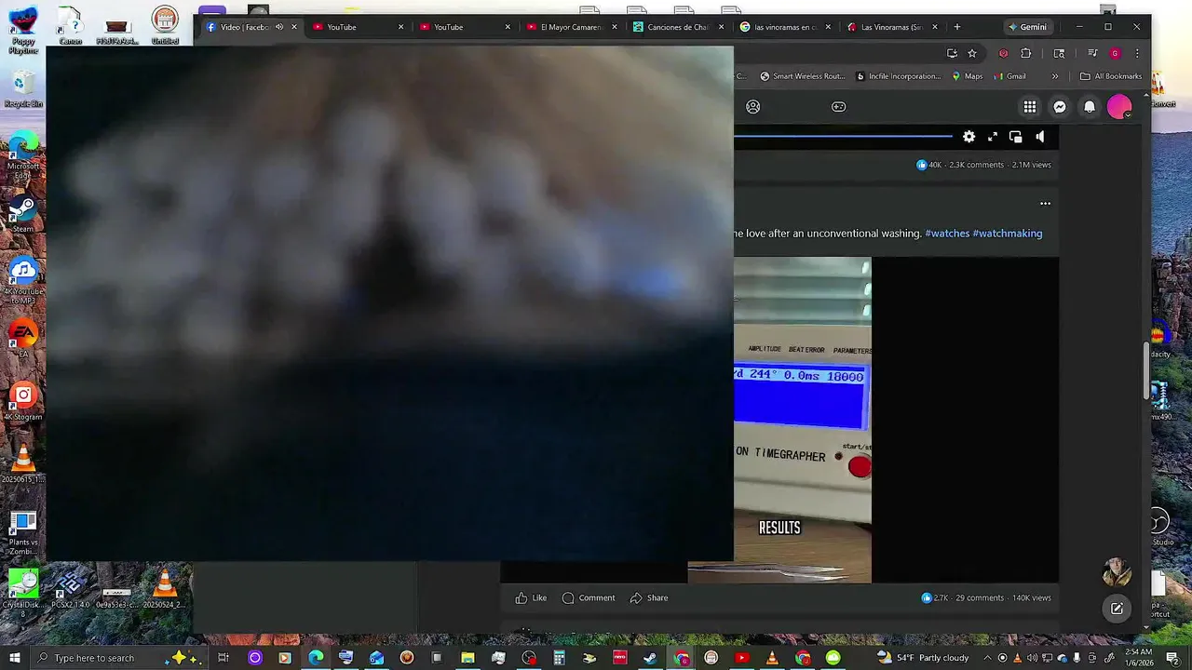1192x670 pixels.
Task: Open the Maps bookmark
Action: pos(968,76)
